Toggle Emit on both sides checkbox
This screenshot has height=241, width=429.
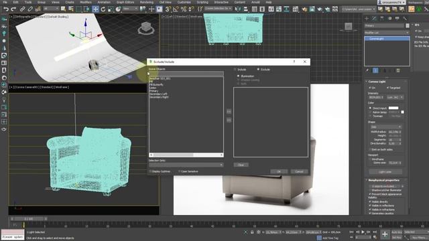(370, 150)
